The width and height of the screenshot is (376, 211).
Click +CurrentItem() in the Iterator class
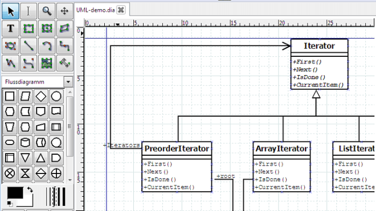tap(318, 85)
